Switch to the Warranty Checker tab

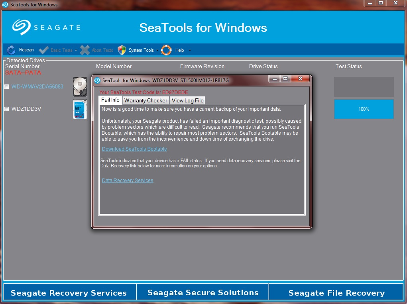(x=145, y=100)
